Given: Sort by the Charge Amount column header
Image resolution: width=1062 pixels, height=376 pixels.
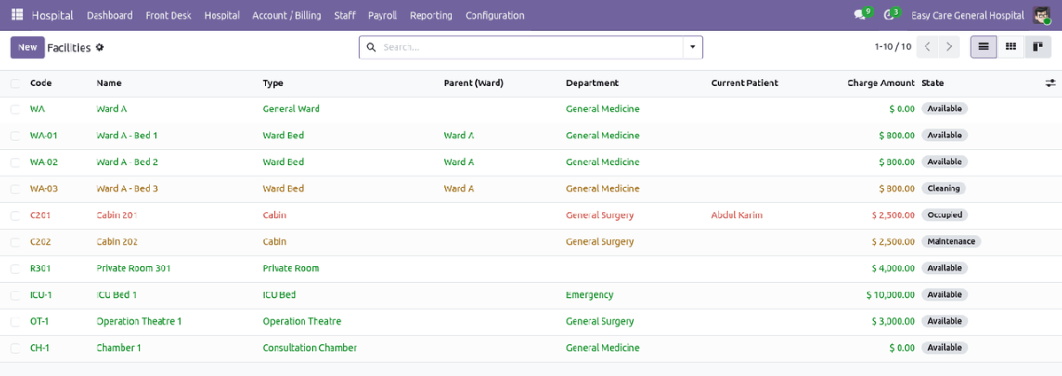Looking at the screenshot, I should (881, 82).
